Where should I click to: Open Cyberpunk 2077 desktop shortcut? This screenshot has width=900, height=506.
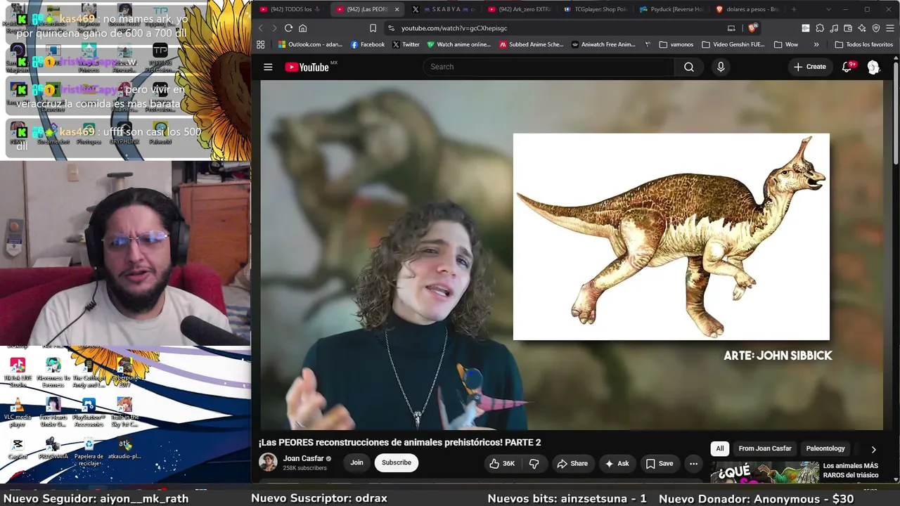coord(124,372)
